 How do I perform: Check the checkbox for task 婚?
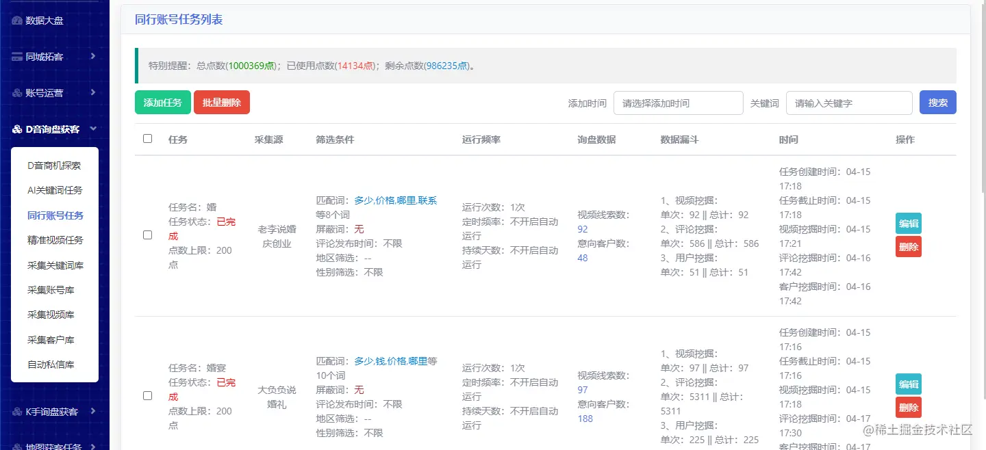coord(147,235)
